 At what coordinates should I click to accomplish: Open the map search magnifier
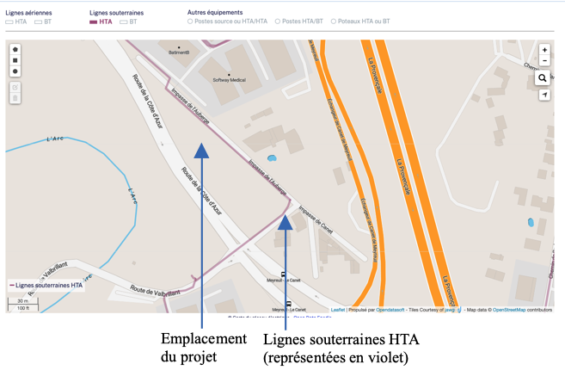point(543,78)
